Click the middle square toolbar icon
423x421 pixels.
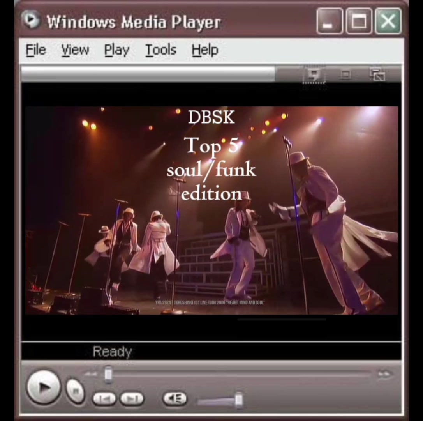(345, 74)
